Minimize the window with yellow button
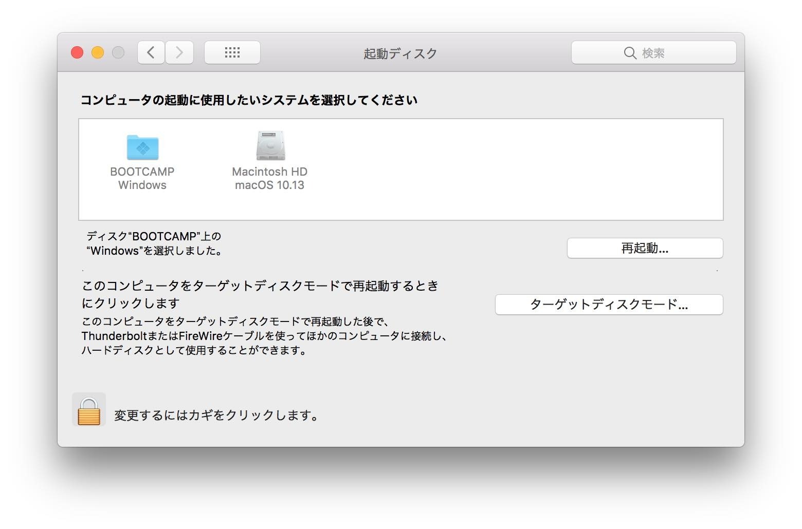 pos(98,52)
